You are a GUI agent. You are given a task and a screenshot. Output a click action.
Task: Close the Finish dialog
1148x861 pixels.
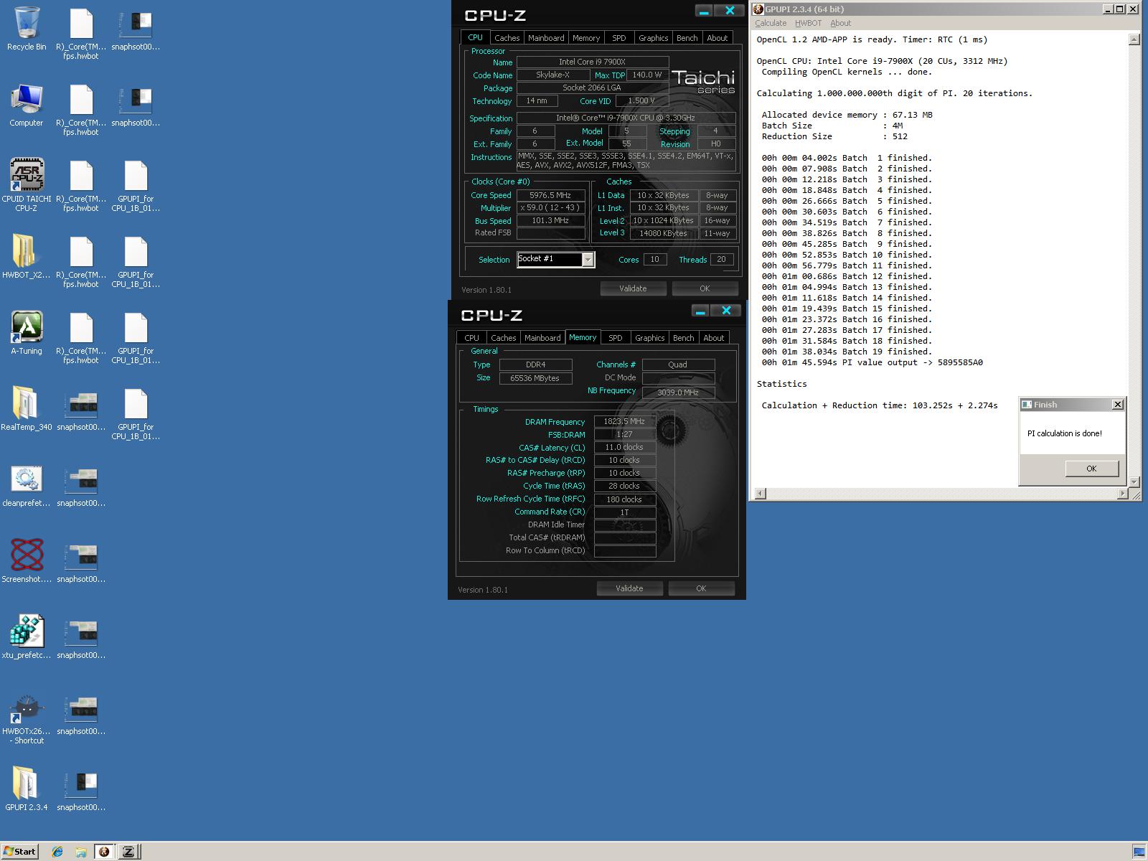pyautogui.click(x=1117, y=405)
